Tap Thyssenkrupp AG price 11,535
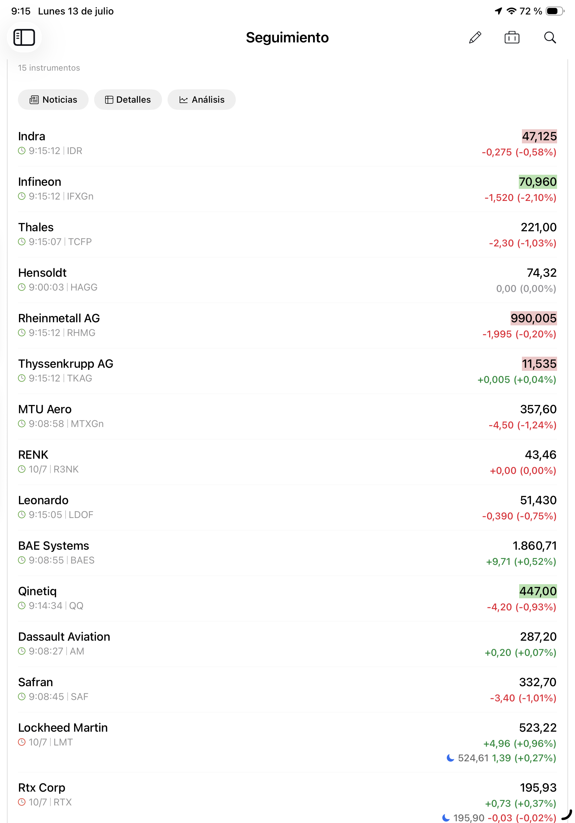The height and width of the screenshot is (823, 575). click(x=539, y=364)
